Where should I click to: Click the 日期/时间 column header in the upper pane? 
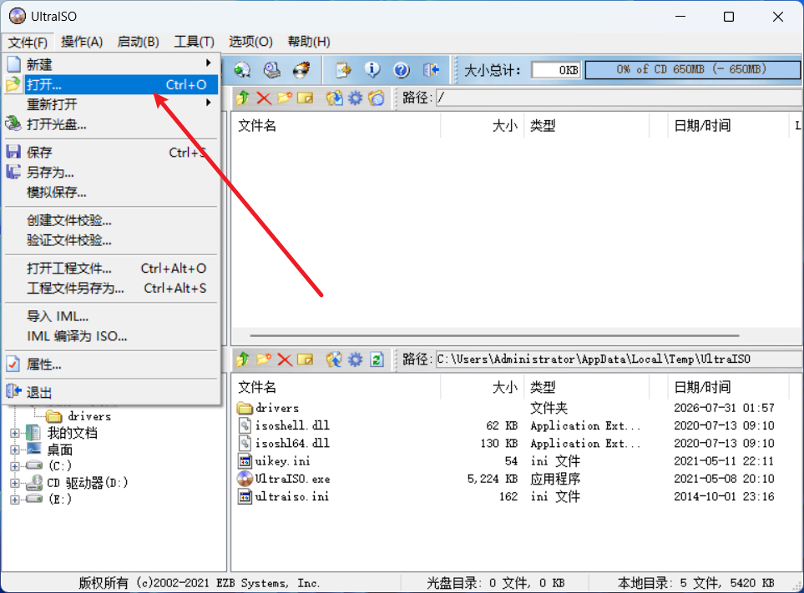727,125
